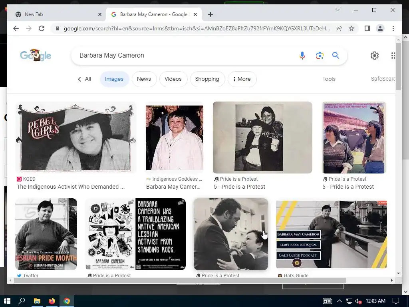Go back to the previous page

pyautogui.click(x=16, y=28)
